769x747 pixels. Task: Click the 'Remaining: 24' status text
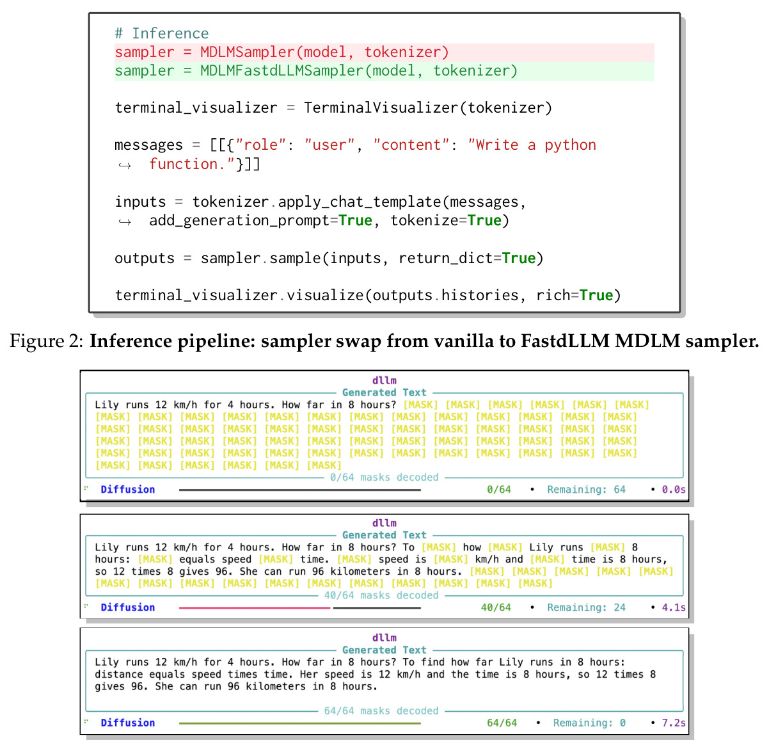pos(586,607)
